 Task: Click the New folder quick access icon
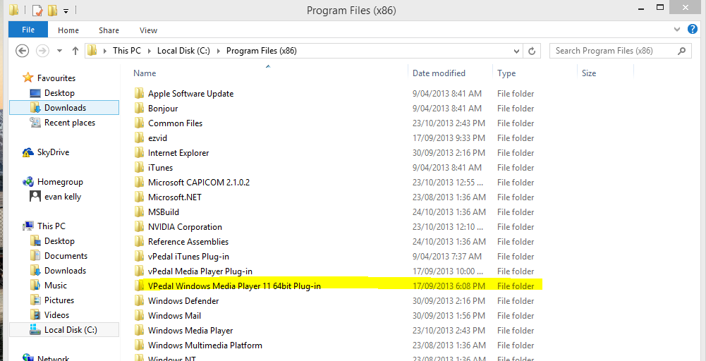(x=53, y=10)
